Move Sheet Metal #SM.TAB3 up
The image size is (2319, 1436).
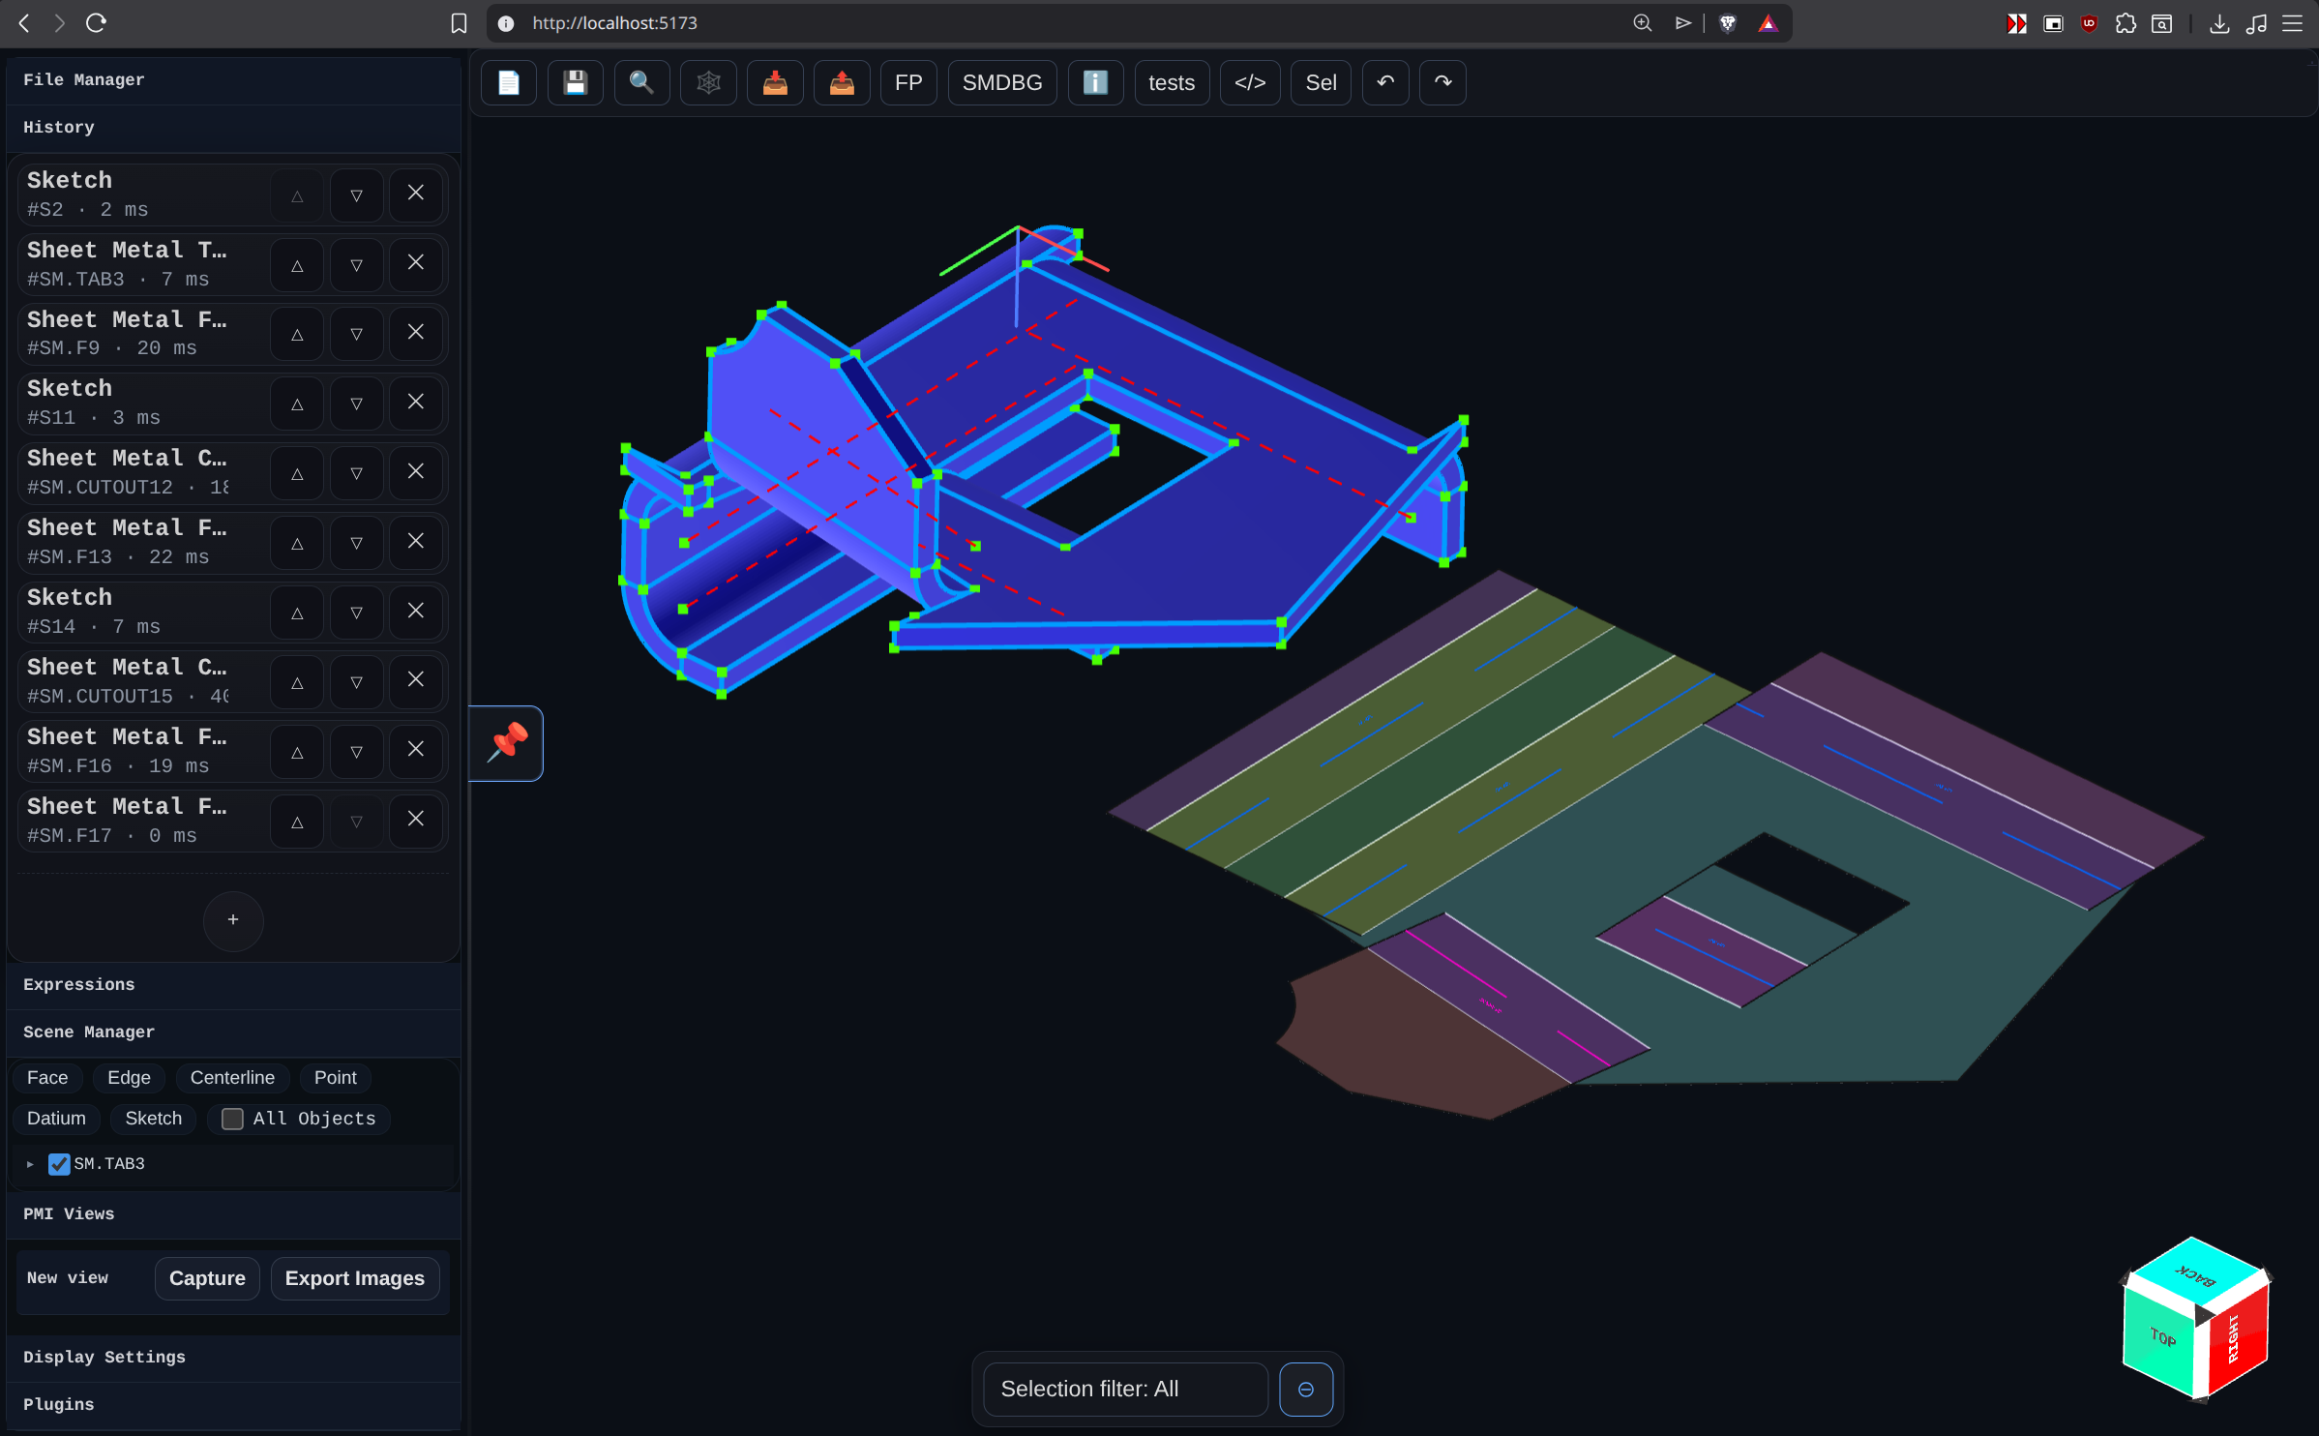coord(297,263)
